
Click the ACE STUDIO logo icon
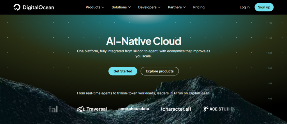point(206,109)
